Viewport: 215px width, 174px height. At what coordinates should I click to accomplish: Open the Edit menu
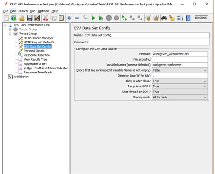pyautogui.click(x=13, y=11)
